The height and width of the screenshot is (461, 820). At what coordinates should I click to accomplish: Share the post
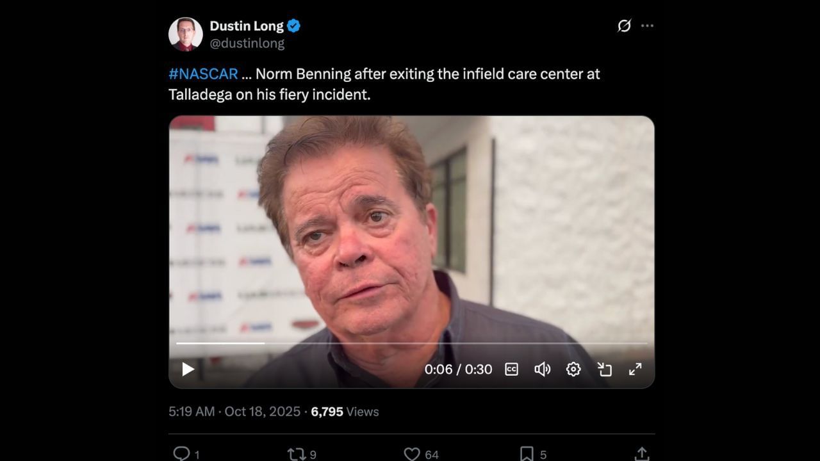(641, 454)
